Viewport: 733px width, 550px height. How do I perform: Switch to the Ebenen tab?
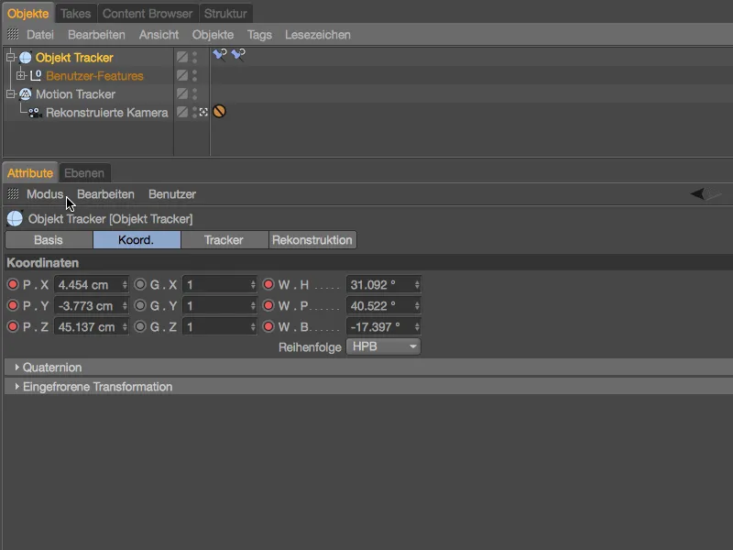click(x=84, y=173)
